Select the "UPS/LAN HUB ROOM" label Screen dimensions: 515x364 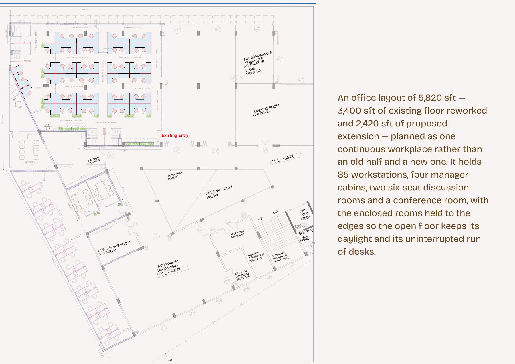tap(114, 248)
